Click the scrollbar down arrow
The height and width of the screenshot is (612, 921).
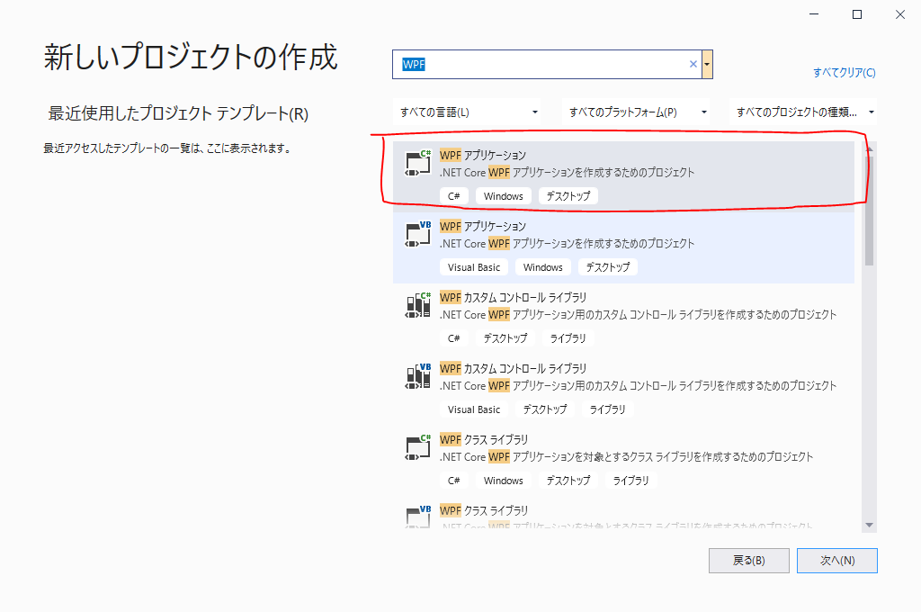[x=870, y=525]
